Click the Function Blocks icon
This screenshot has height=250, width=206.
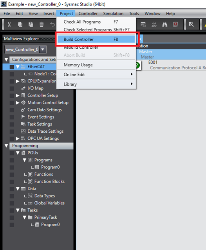(x=30, y=181)
